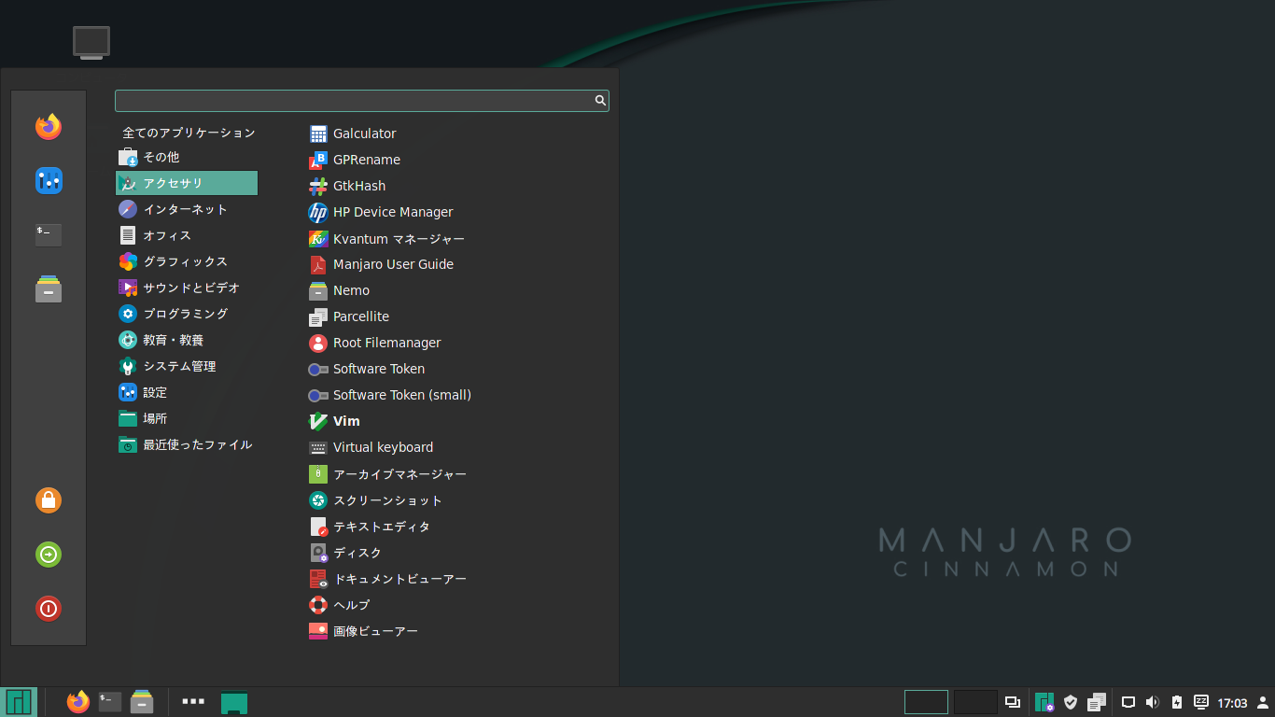Open Manjaro User Guide PDF entry
The height and width of the screenshot is (717, 1275).
point(381,264)
